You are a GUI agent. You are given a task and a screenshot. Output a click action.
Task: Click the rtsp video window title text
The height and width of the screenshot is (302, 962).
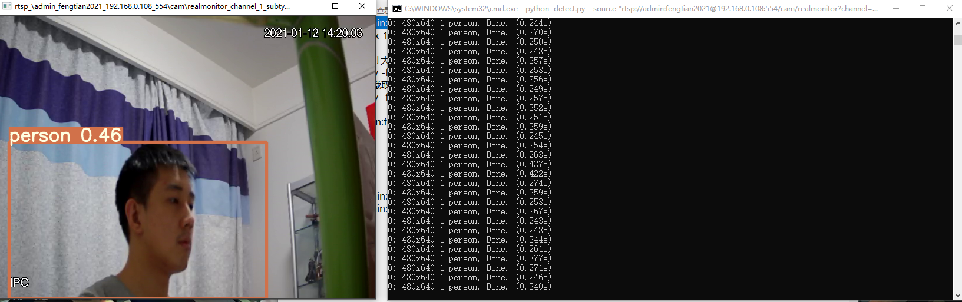[152, 6]
